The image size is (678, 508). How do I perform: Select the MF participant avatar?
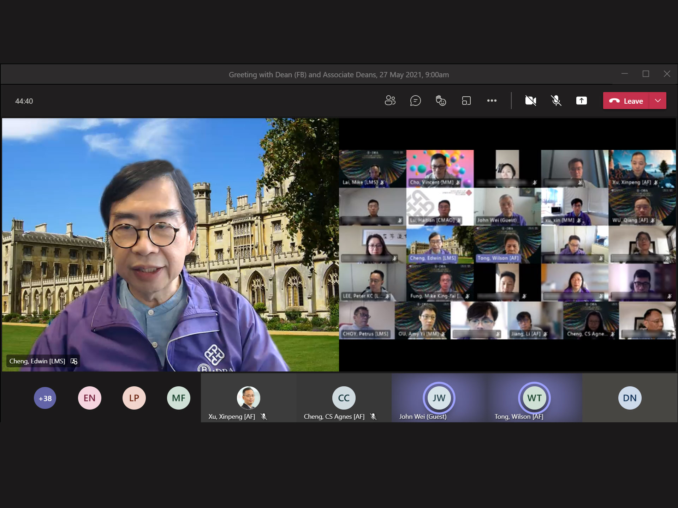click(178, 398)
